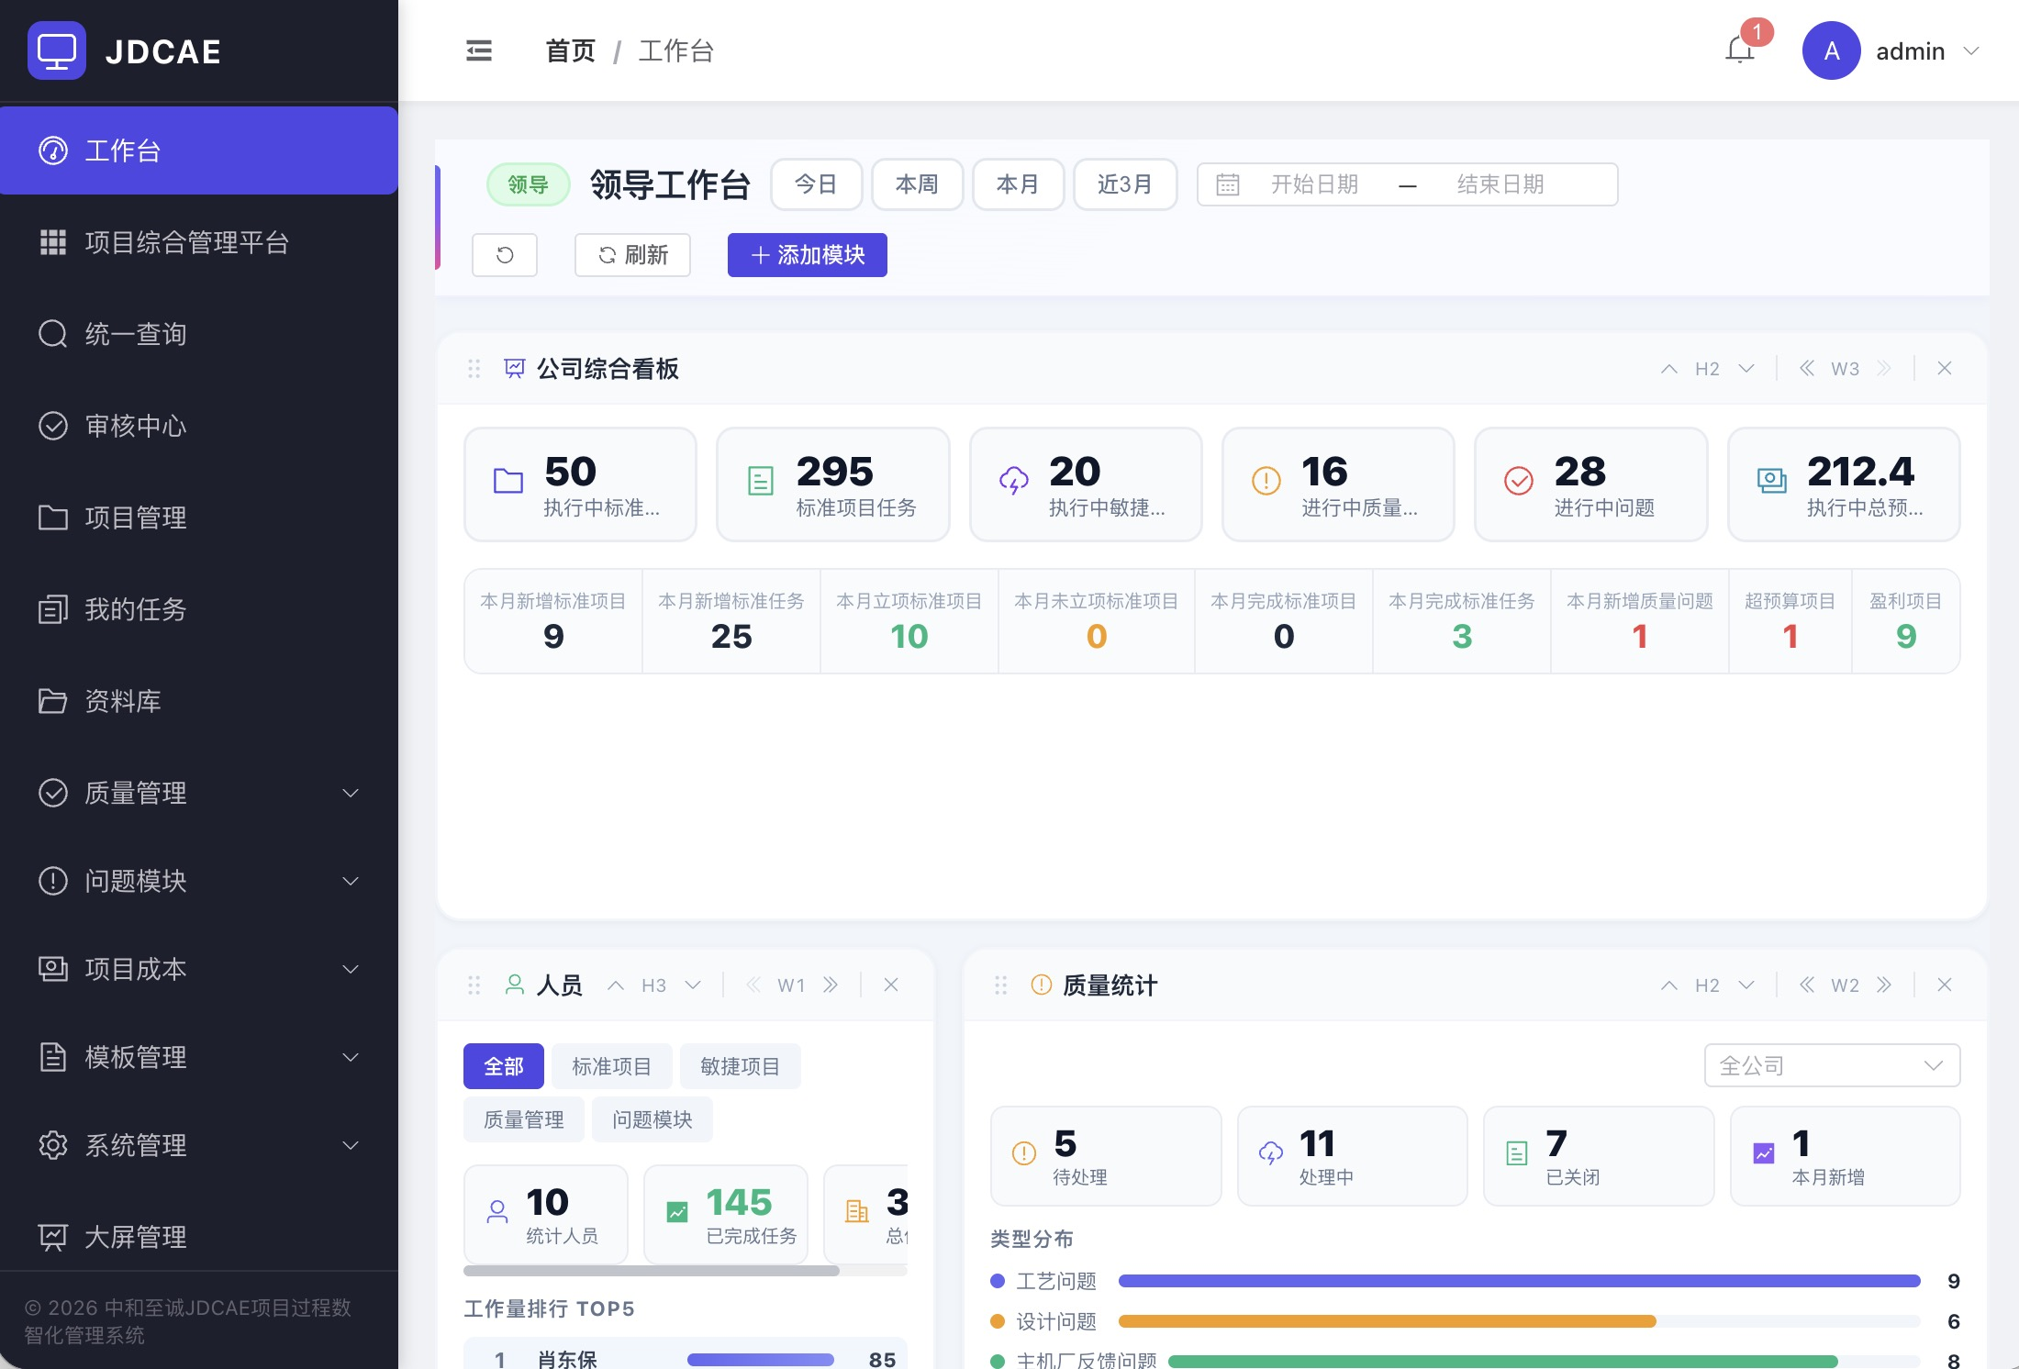Decrease height of 公司综合看板 with up chevron
This screenshot has width=2019, height=1369.
(1669, 369)
